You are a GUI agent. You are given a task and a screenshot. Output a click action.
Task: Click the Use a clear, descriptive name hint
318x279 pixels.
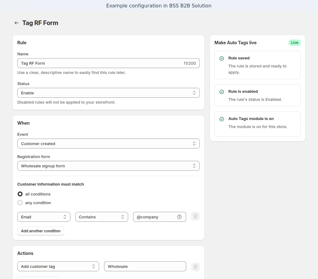(71, 73)
